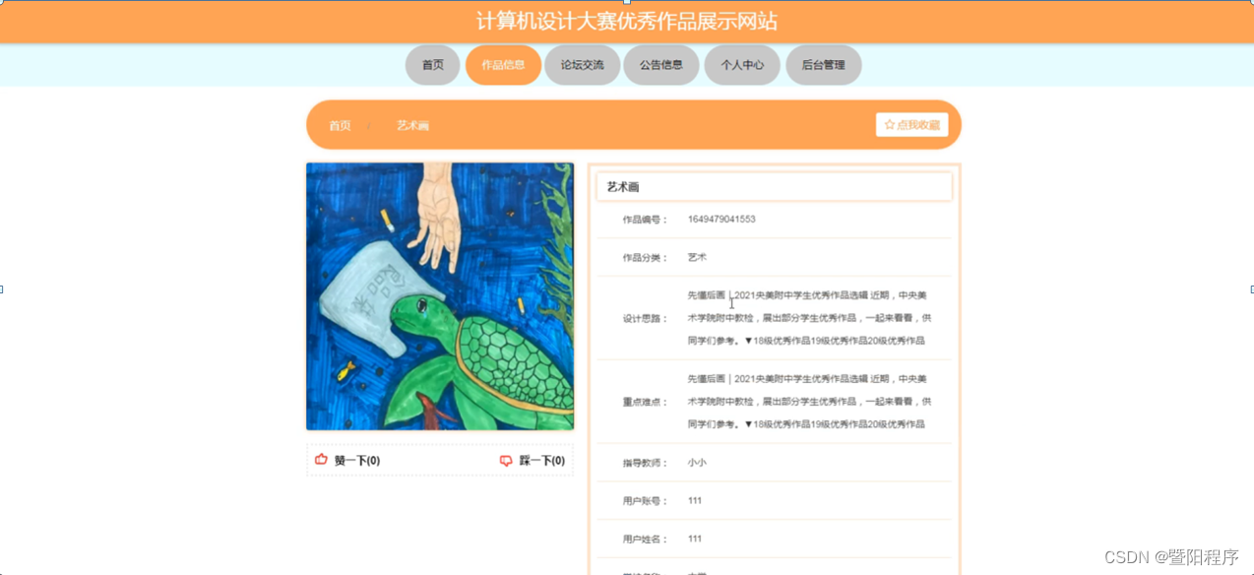The height and width of the screenshot is (575, 1254).
Task: Click the 指导教师 label
Action: 646,463
